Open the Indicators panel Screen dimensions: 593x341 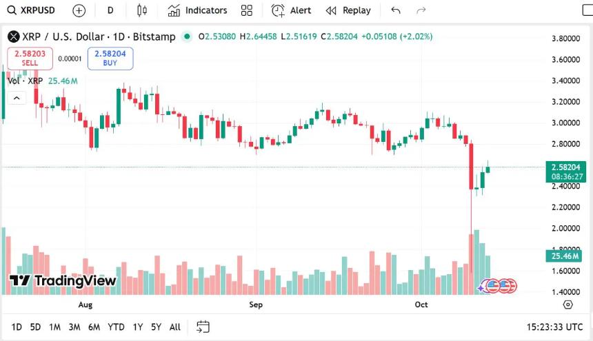click(197, 10)
